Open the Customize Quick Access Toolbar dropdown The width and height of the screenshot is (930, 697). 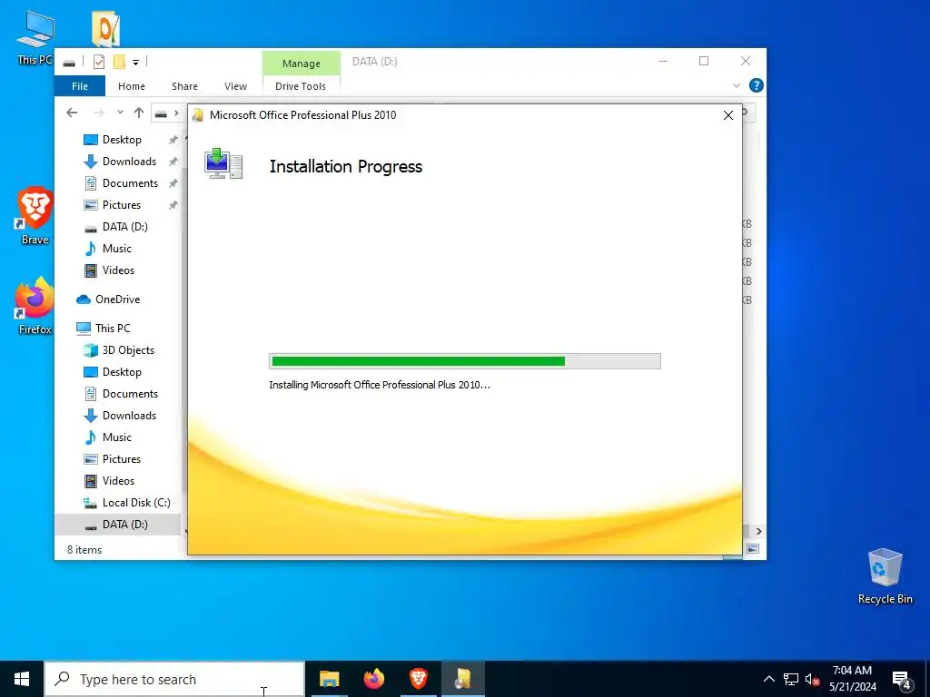pyautogui.click(x=136, y=63)
